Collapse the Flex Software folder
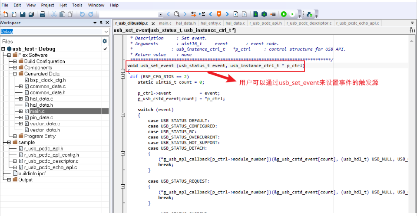This screenshot has height=216, width=417. click(x=9, y=55)
